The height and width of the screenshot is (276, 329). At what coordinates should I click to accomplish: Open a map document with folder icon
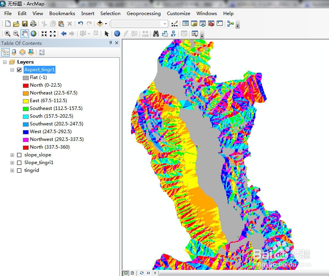[x=16, y=24]
